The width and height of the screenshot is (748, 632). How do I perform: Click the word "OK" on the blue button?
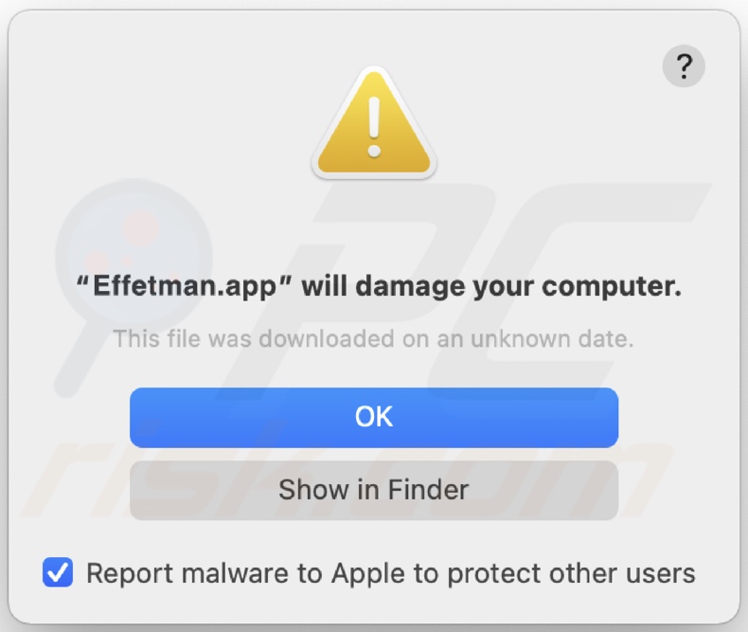[x=374, y=417]
